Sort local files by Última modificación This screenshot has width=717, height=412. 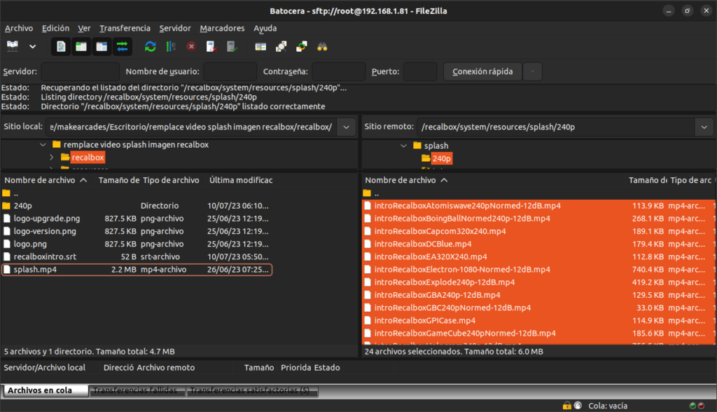coord(241,180)
